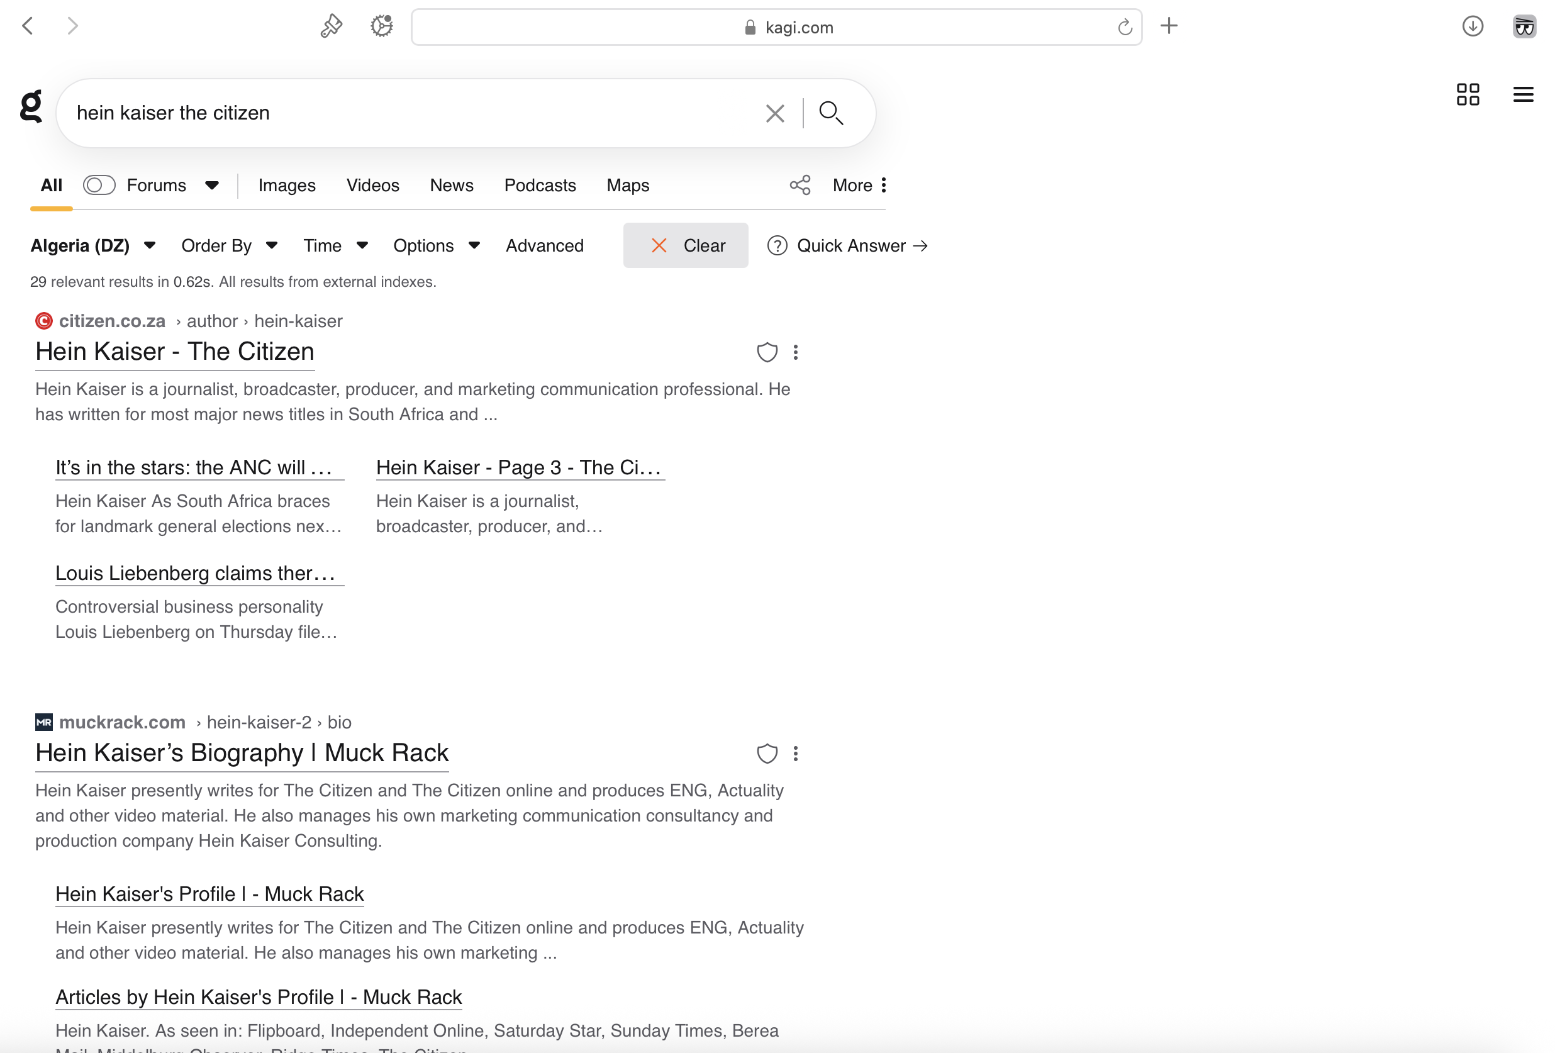Open the Order By dropdown
Viewport: 1555px width, 1053px height.
pos(230,245)
